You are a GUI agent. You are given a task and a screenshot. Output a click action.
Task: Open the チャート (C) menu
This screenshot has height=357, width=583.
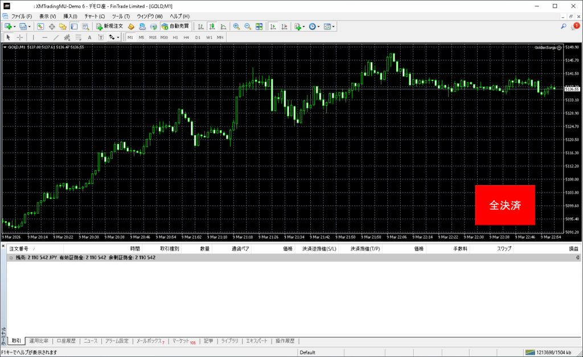[95, 16]
